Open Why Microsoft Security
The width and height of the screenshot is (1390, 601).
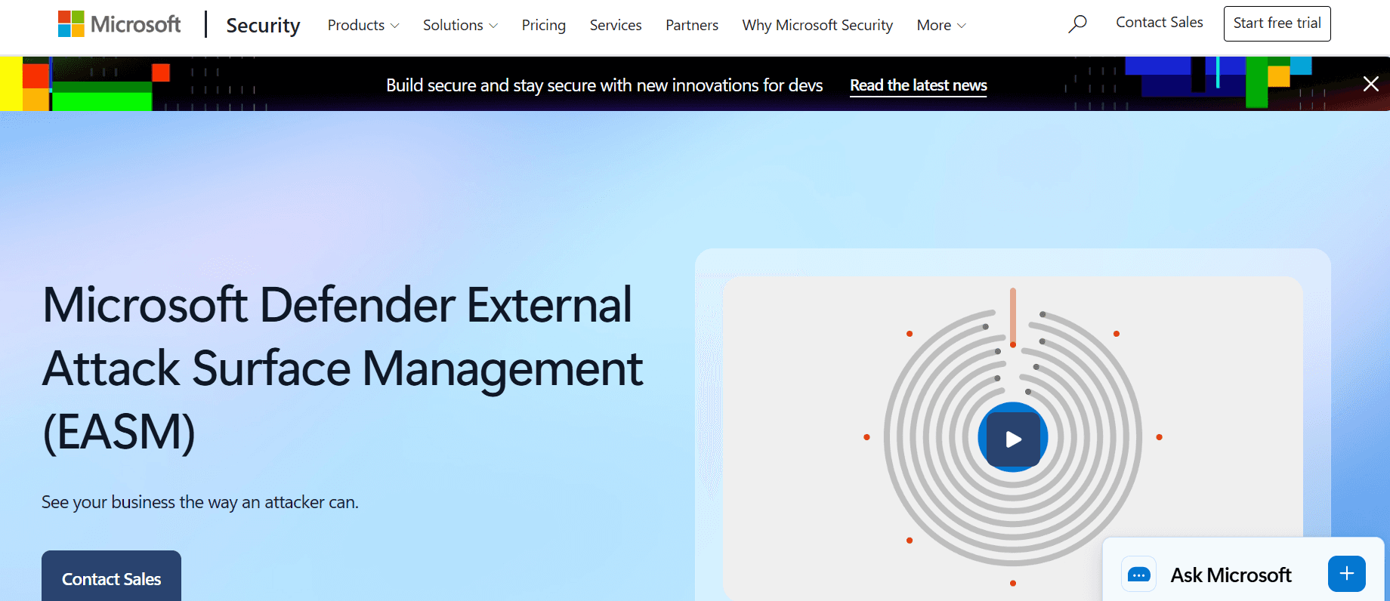click(817, 25)
